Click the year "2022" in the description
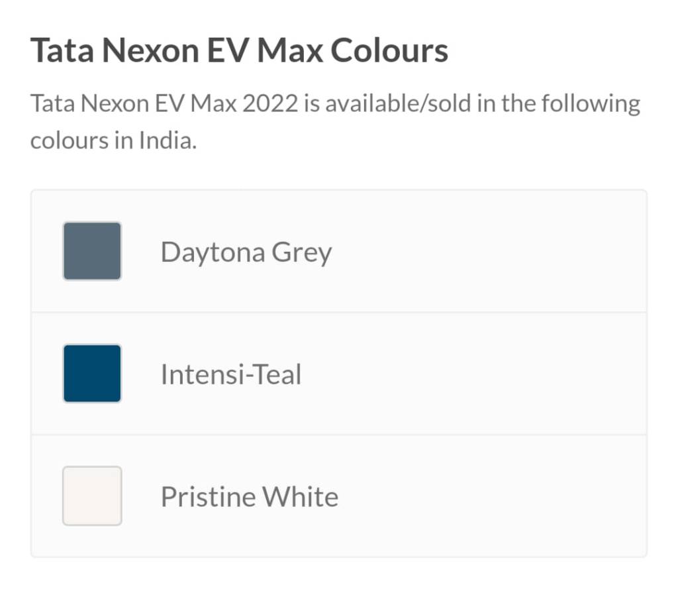The height and width of the screenshot is (599, 678). [269, 104]
